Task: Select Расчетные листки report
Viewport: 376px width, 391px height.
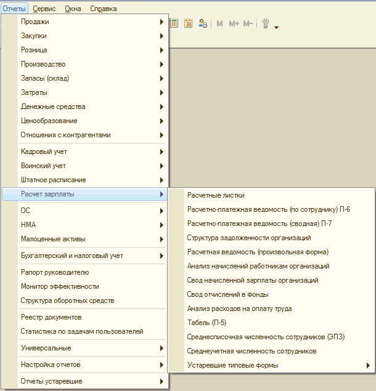Action: [216, 195]
